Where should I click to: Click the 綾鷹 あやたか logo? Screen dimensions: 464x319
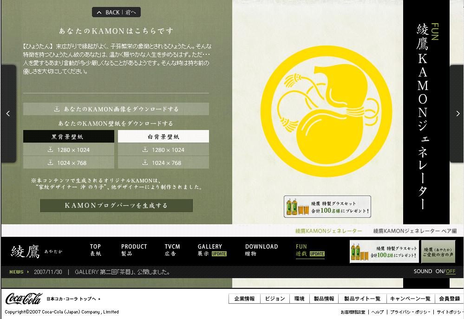(x=37, y=252)
